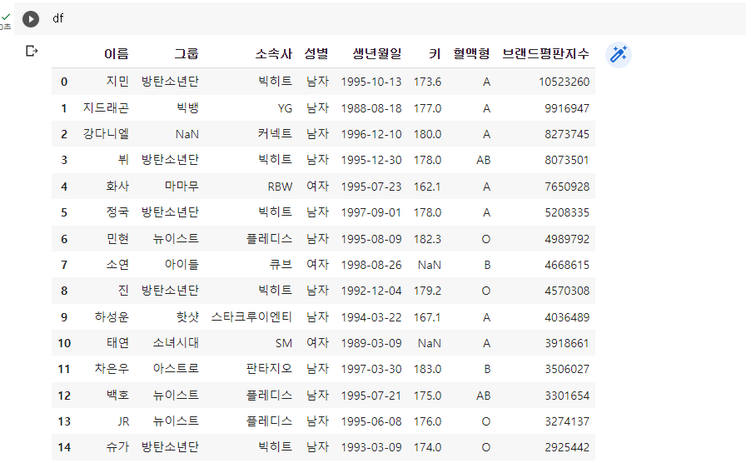Select the name cell 태연
This screenshot has width=751, height=463.
point(118,343)
